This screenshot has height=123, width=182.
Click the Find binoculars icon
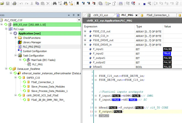click(55, 4)
